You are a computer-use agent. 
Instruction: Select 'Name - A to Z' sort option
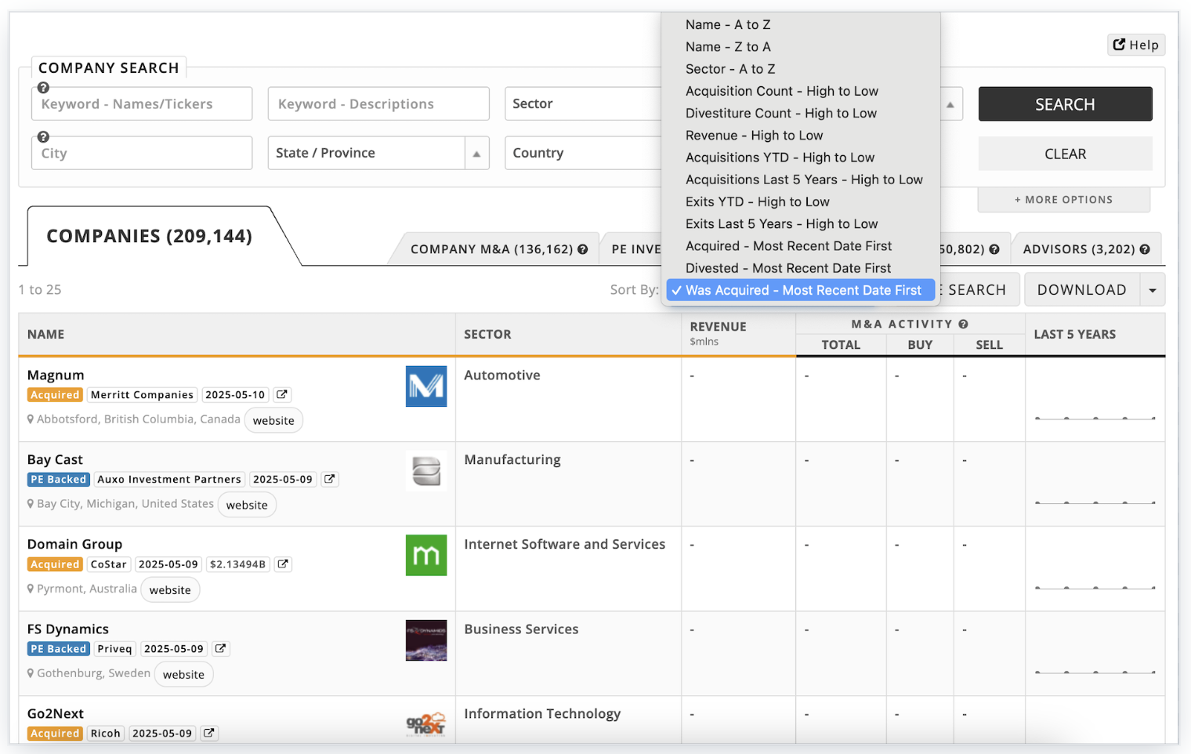tap(728, 25)
